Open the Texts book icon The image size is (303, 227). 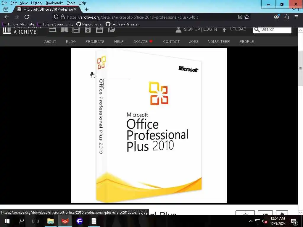click(x=64, y=30)
